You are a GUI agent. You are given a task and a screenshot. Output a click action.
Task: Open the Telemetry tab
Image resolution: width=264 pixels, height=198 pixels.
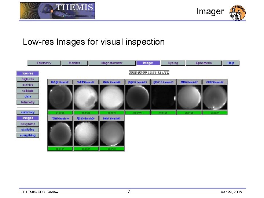click(x=44, y=63)
